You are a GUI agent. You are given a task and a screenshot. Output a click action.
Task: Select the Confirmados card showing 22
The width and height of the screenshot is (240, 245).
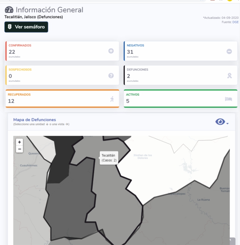[62, 51]
